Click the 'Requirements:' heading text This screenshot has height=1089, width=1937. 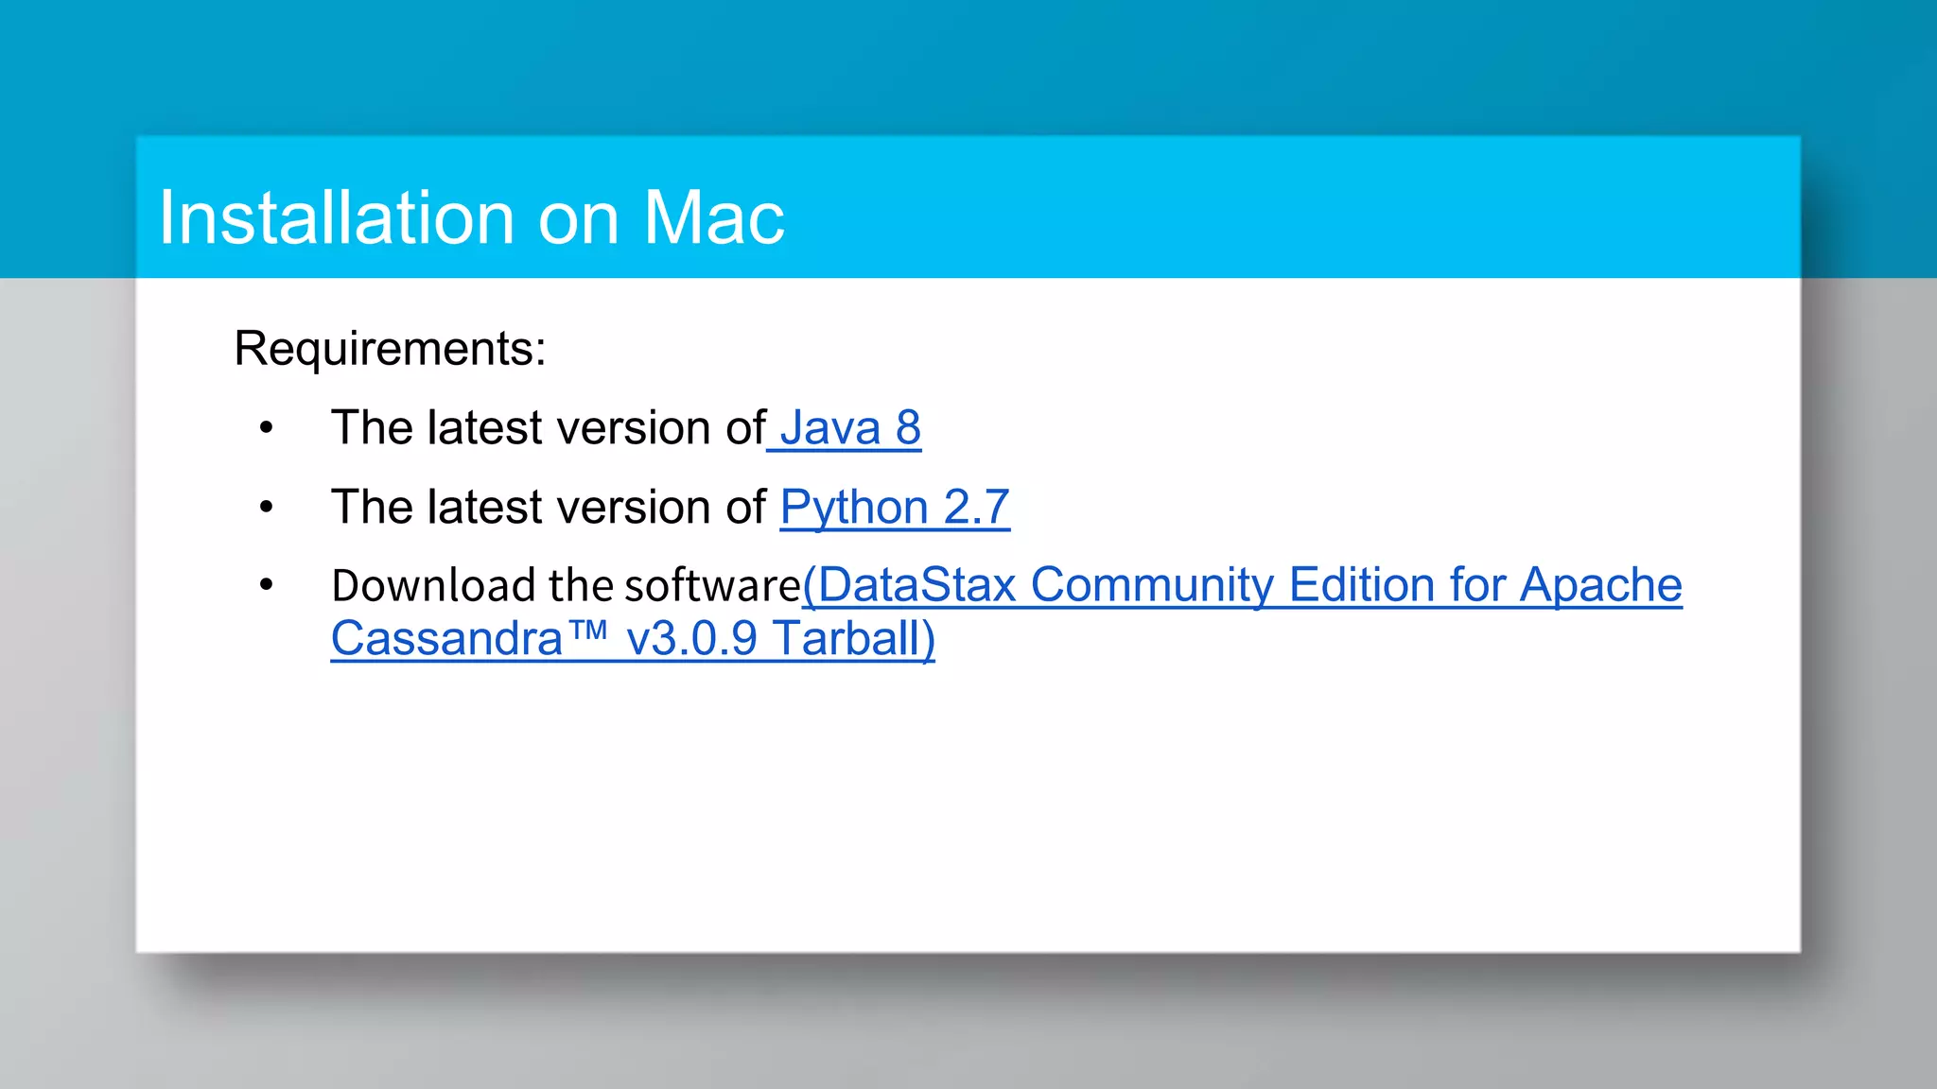390,348
